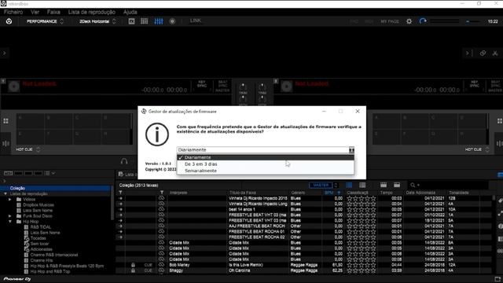Click load arrow on 'beat 14 anos 1' row
This screenshot has width=503, height=283.
pos(120,209)
